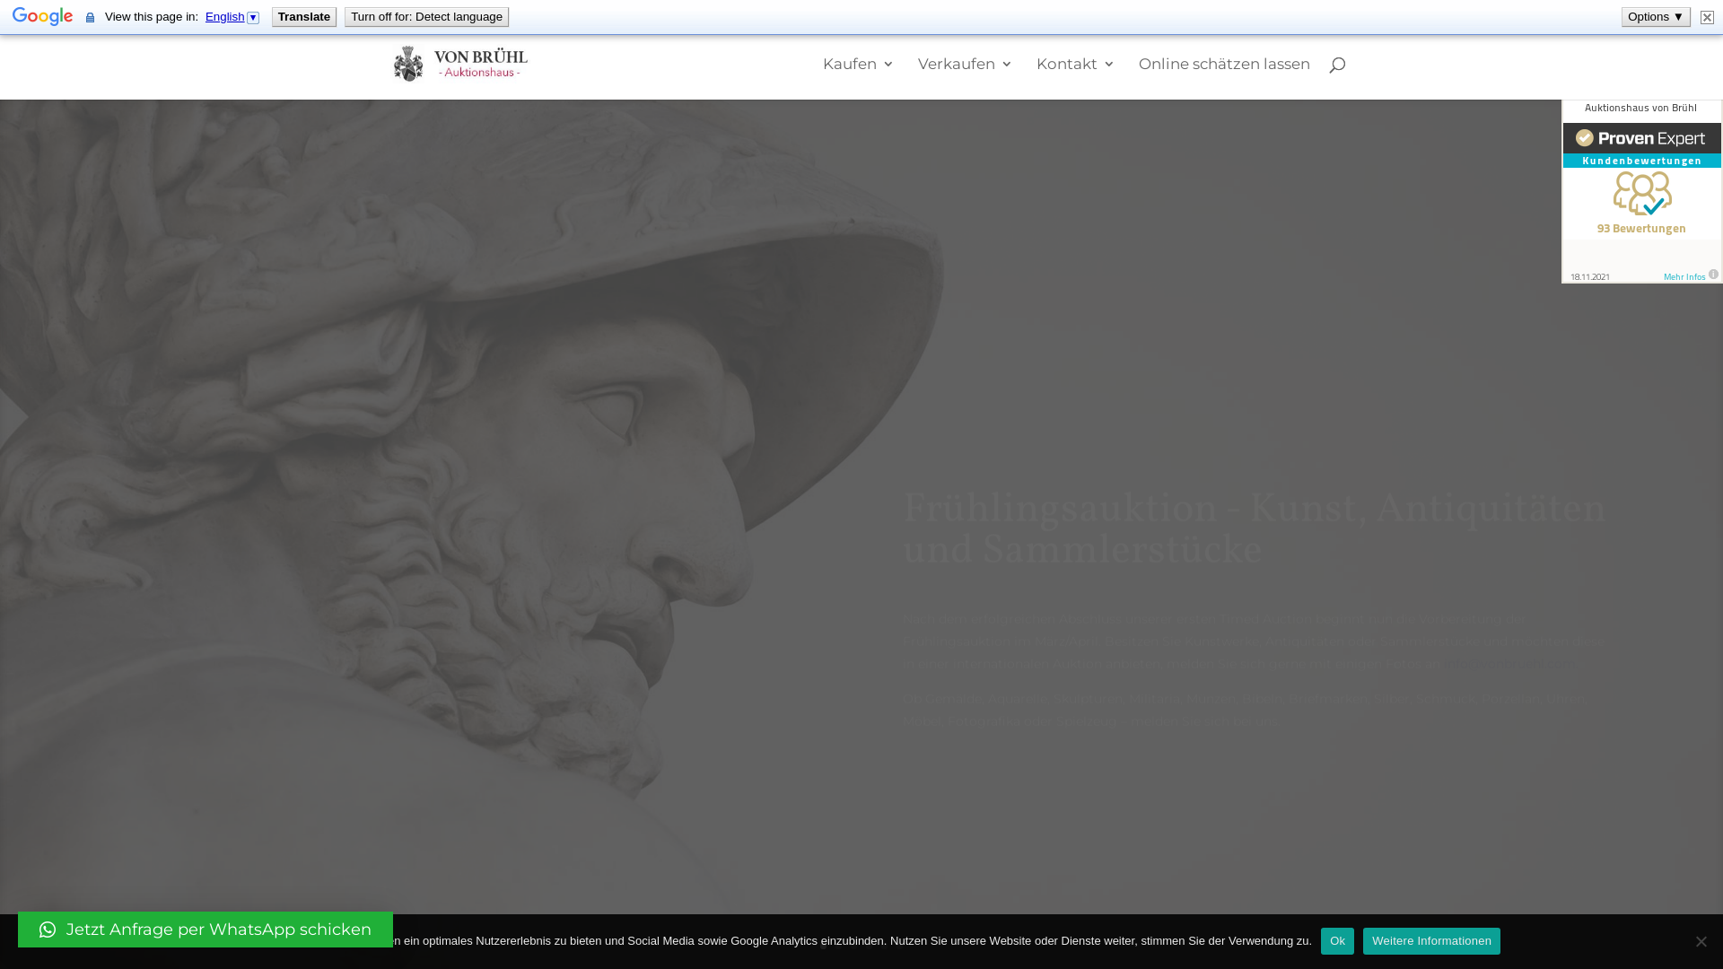Select Online schätzen lassen in navigation
The height and width of the screenshot is (969, 1723).
(x=1224, y=64)
